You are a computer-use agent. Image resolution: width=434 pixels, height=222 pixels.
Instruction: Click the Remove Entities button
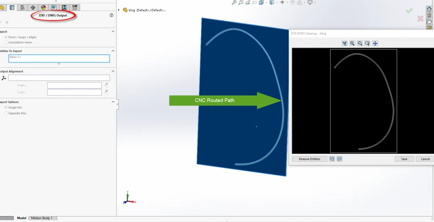309,159
